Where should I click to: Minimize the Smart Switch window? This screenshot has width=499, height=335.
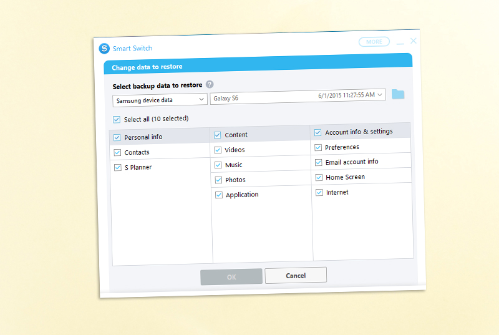point(400,43)
